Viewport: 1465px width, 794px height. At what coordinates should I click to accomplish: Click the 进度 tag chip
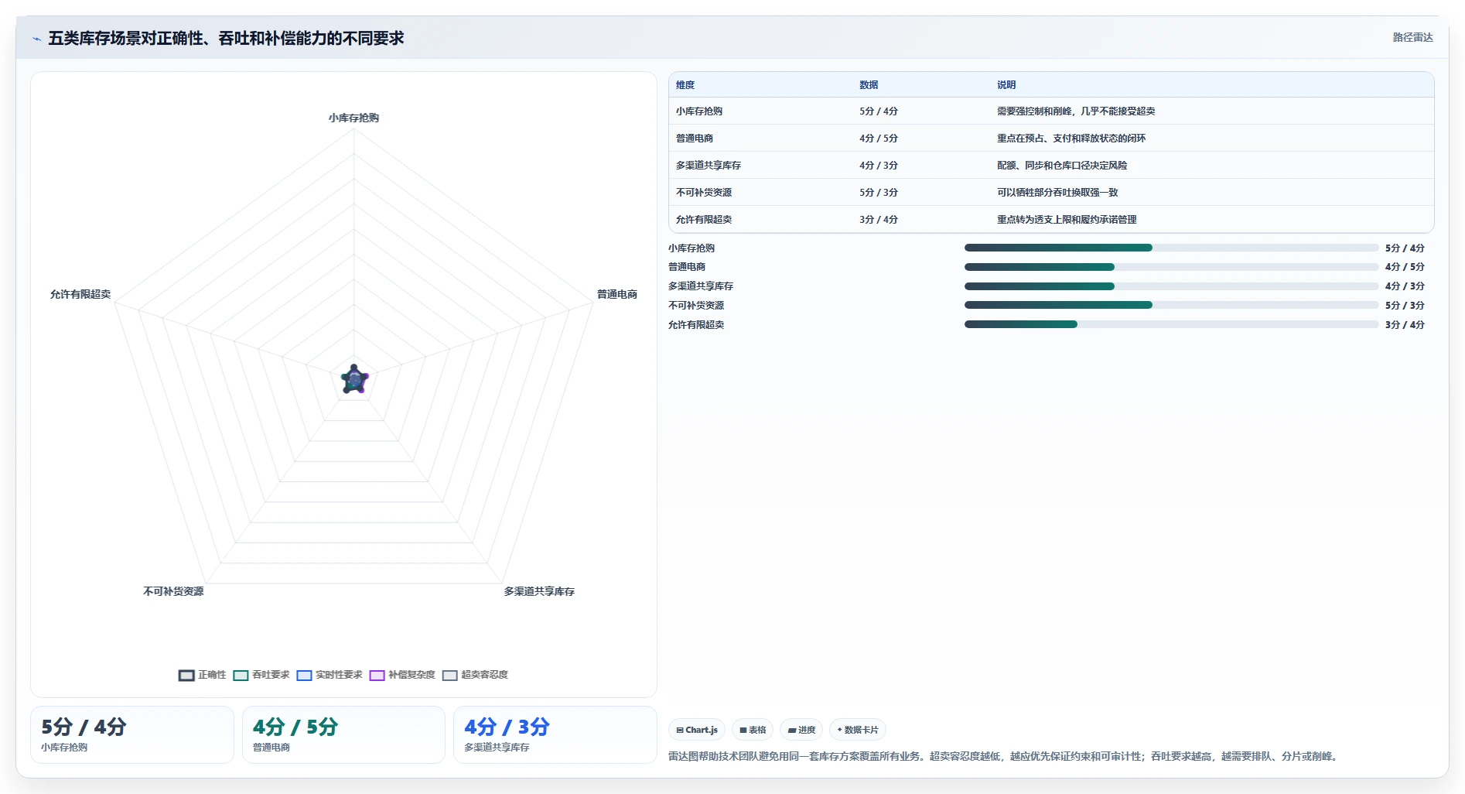tap(801, 730)
